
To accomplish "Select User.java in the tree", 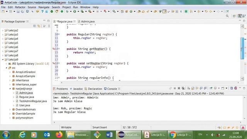I will (x=25, y=105).
